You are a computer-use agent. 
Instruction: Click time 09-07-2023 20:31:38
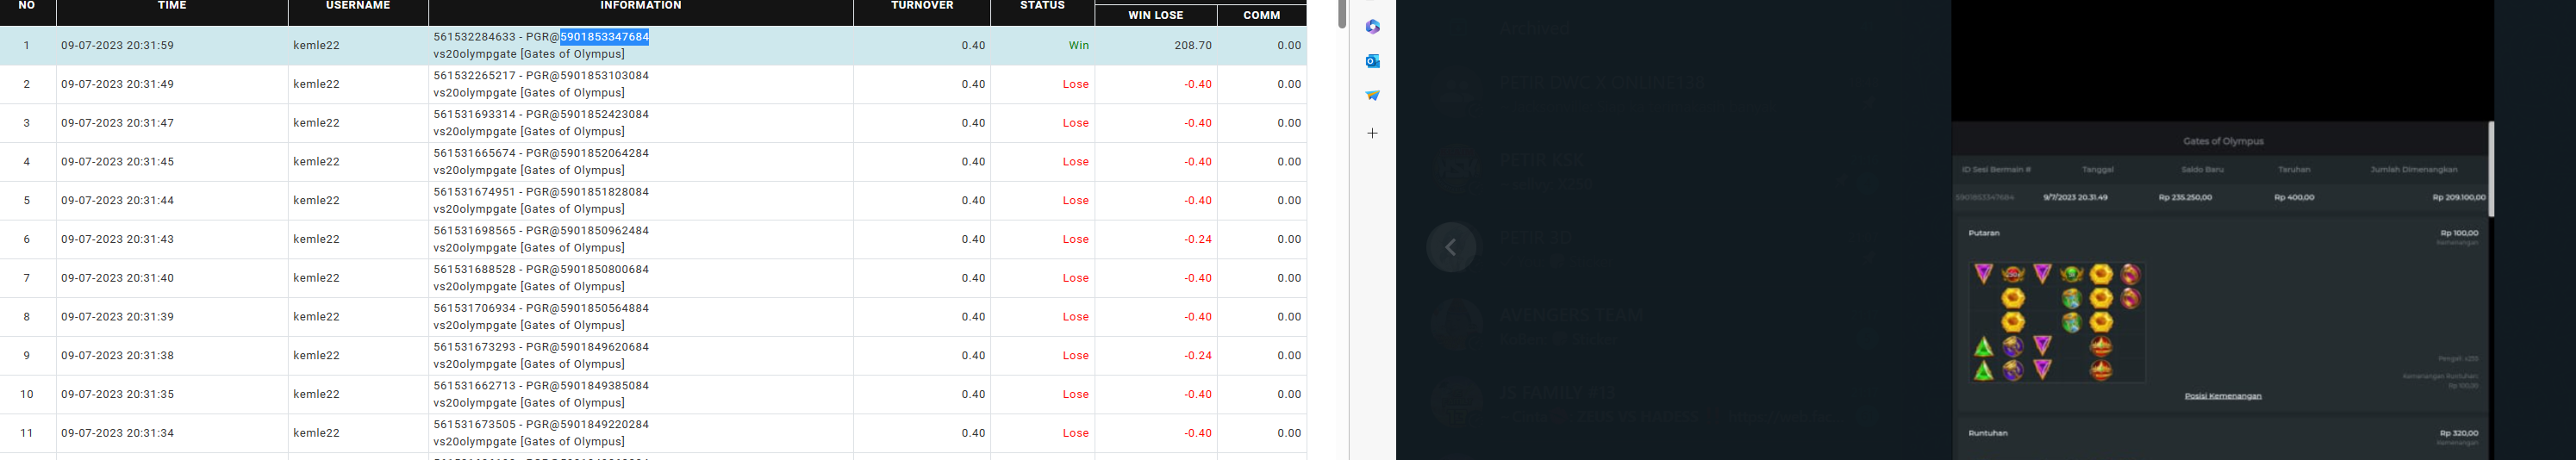click(x=117, y=355)
